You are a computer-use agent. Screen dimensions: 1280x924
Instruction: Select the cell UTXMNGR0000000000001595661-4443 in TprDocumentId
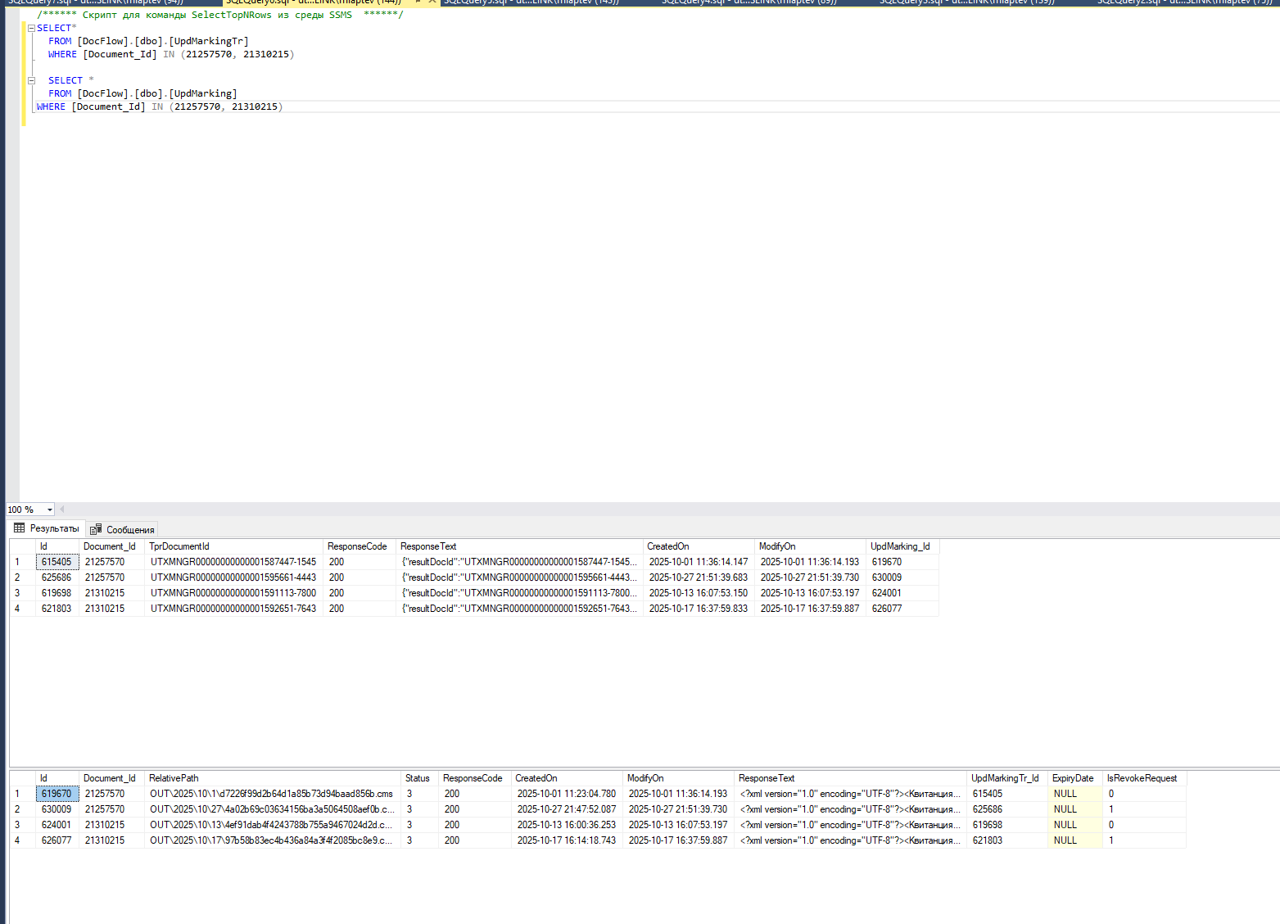tap(233, 577)
